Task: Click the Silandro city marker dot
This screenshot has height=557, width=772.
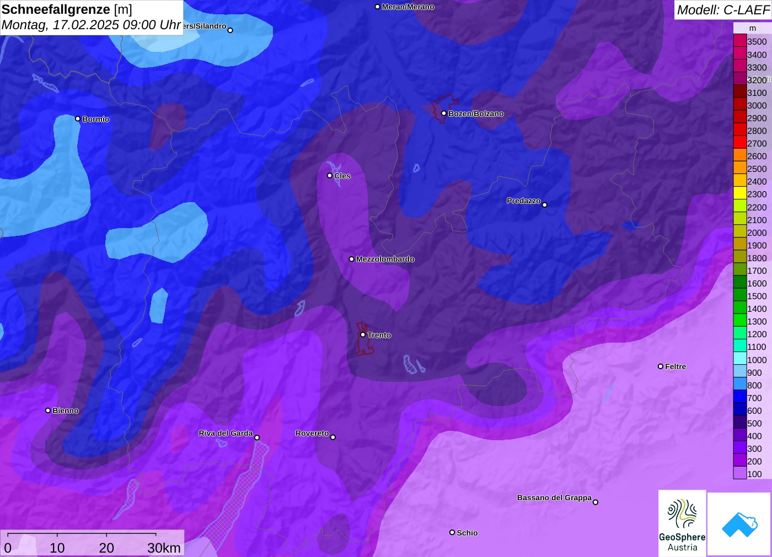Action: [x=230, y=30]
